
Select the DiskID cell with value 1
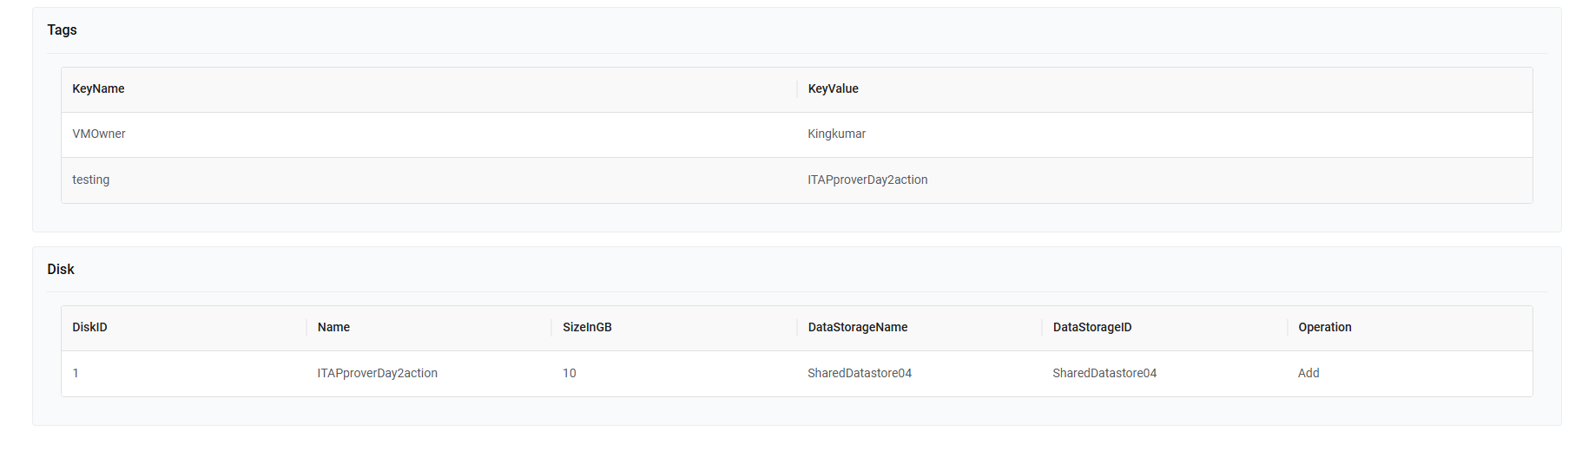coord(76,373)
